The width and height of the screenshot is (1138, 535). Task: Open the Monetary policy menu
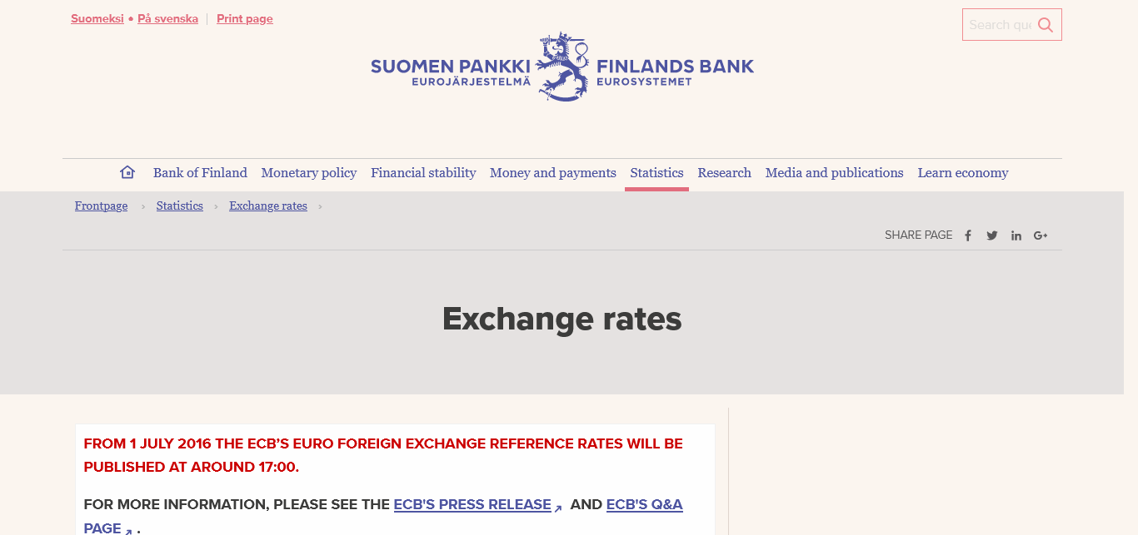(x=309, y=173)
